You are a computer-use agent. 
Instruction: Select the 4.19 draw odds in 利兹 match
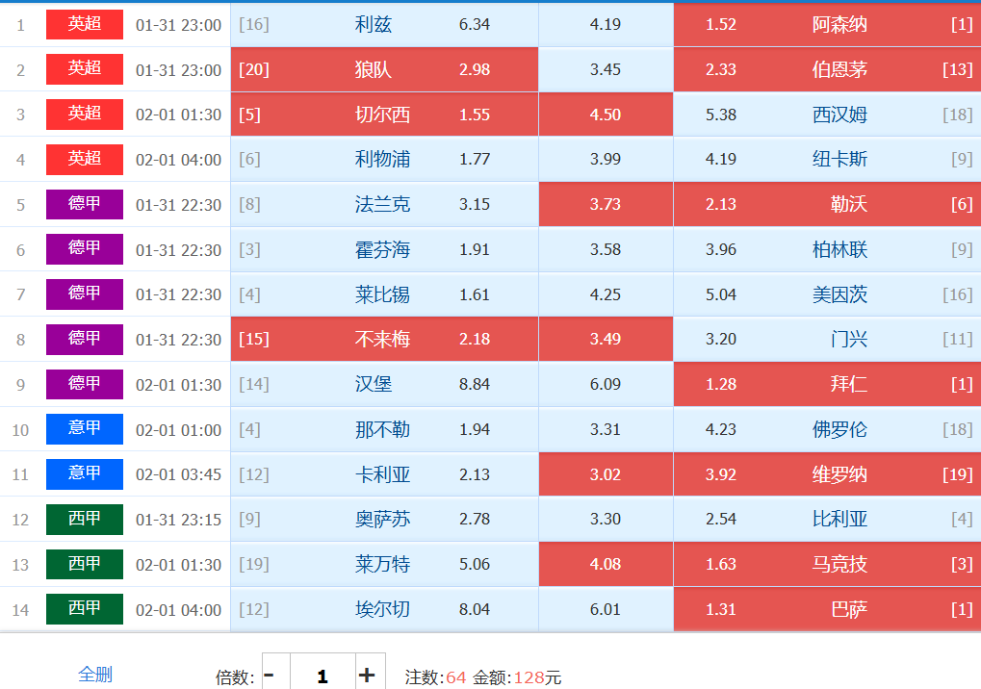click(606, 25)
